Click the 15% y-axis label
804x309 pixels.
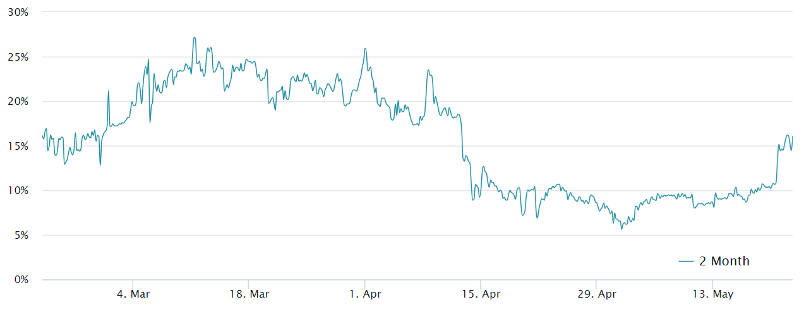click(18, 146)
